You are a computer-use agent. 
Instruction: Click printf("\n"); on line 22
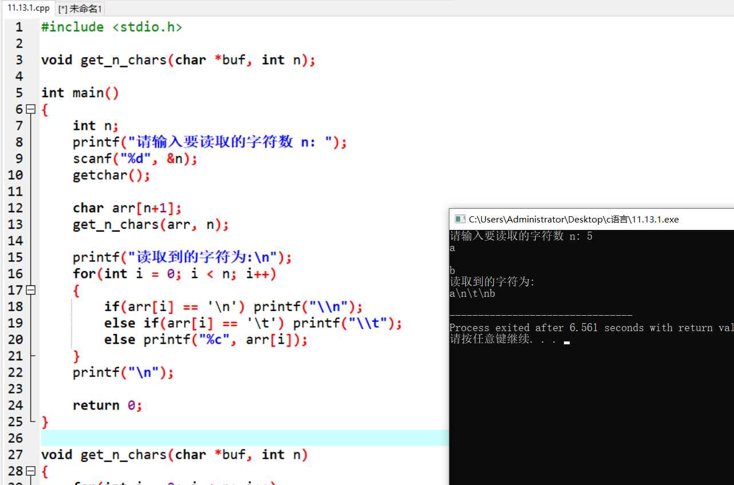coord(123,372)
